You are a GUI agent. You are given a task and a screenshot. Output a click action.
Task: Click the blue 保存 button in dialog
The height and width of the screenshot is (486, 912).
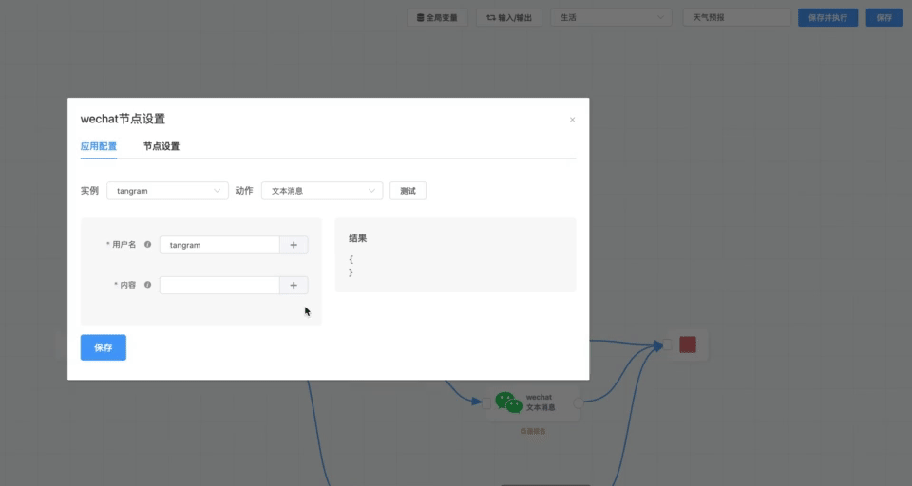click(x=104, y=347)
